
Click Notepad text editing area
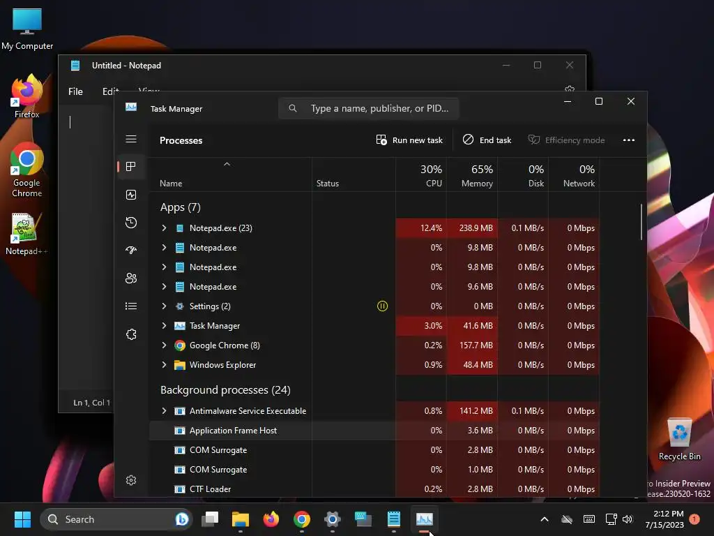[86, 246]
